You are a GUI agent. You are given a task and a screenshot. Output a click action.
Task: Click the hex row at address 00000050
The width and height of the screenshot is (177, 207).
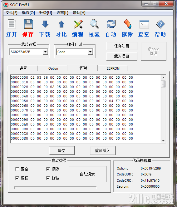pos(72,101)
